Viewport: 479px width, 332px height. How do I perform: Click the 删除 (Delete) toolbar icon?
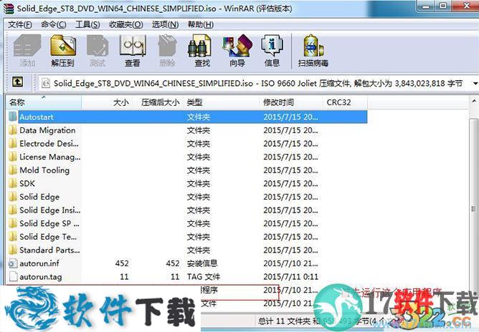[167, 46]
